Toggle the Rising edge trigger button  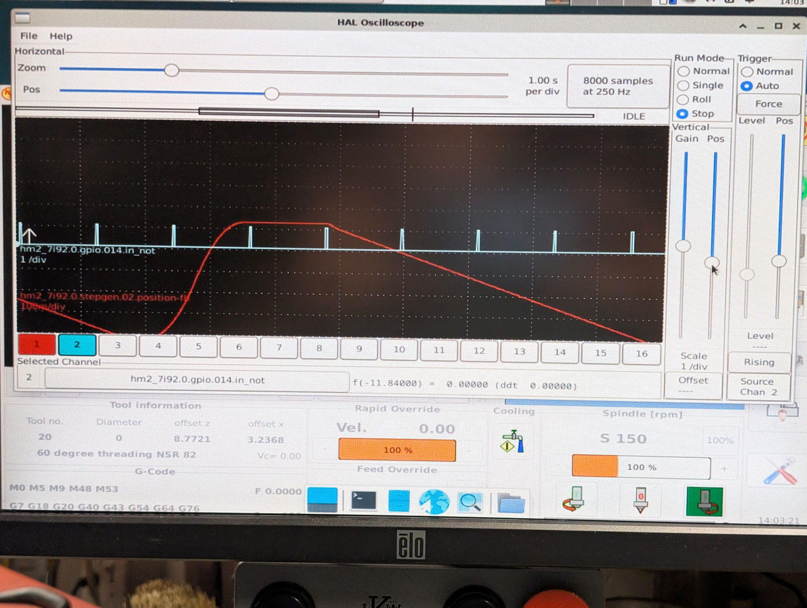[759, 362]
